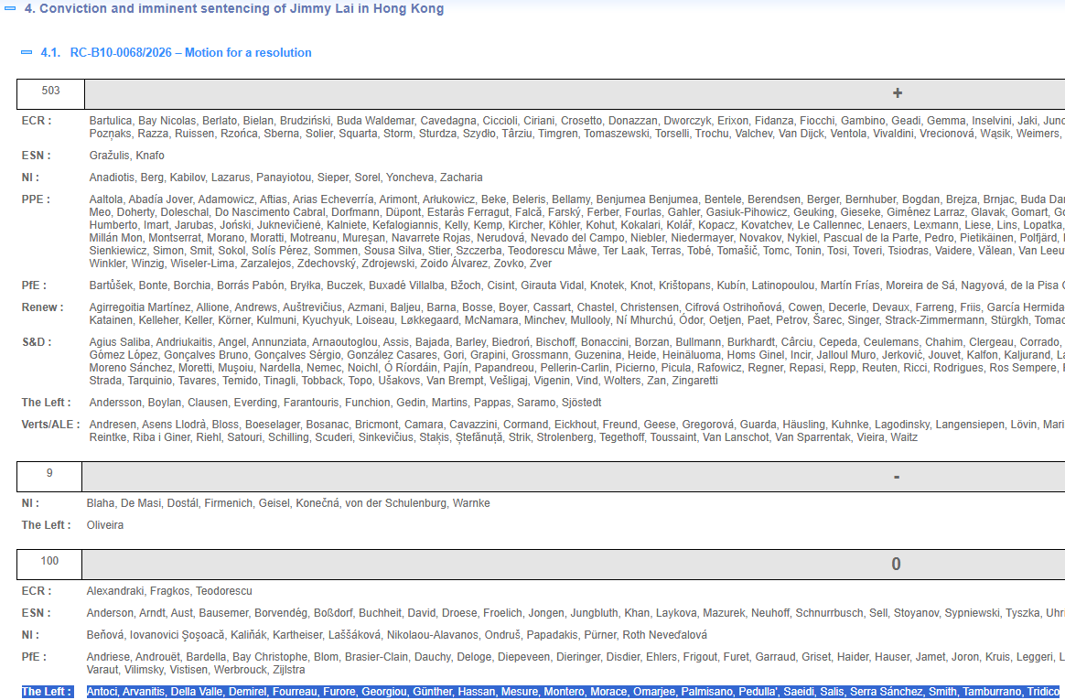Select the highlighted 'The Left :' label
This screenshot has height=700, width=1065.
coord(47,692)
